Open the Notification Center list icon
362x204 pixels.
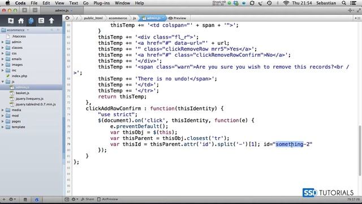(x=353, y=3)
